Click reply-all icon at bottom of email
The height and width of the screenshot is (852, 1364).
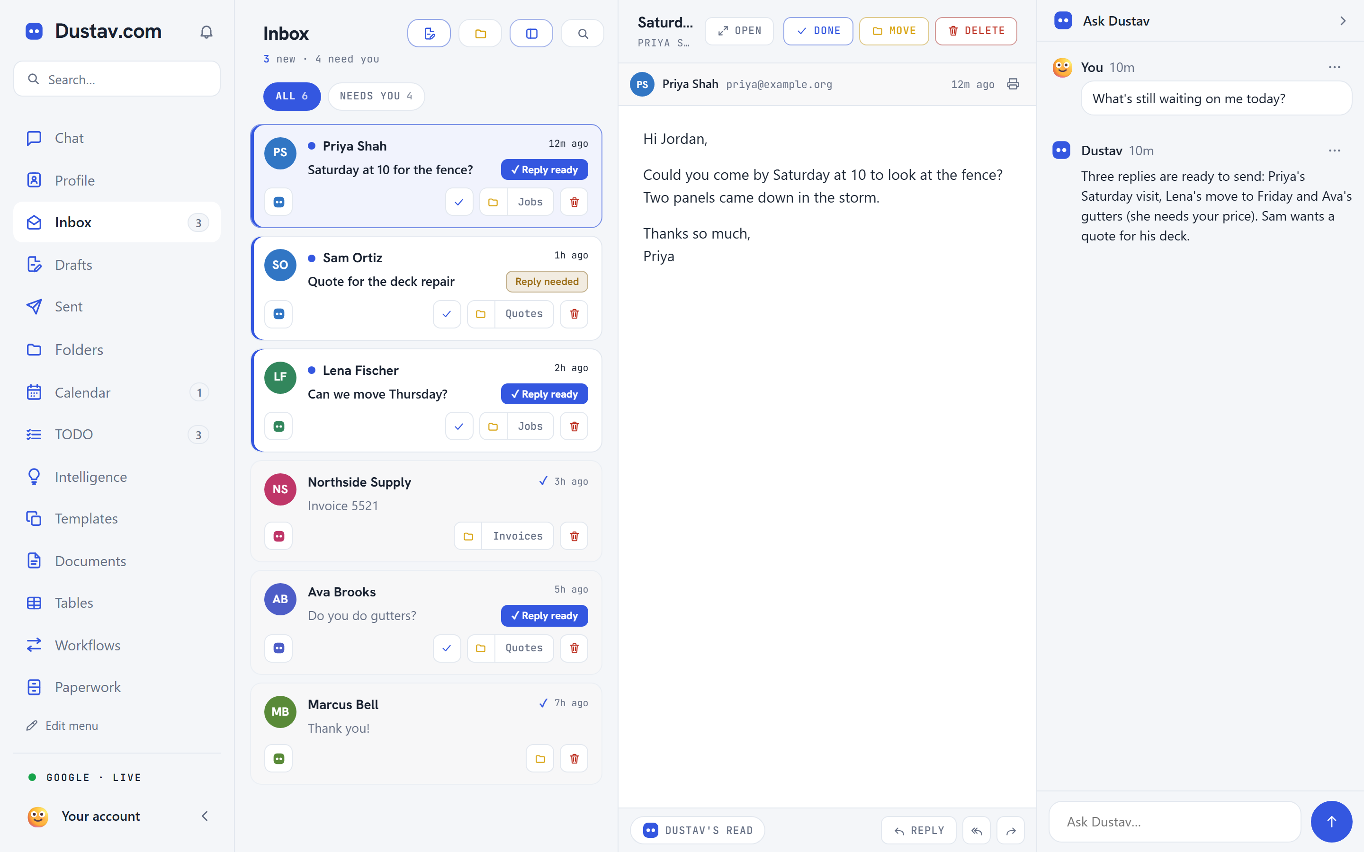click(976, 830)
